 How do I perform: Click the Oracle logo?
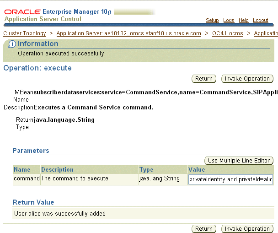coord(23,12)
